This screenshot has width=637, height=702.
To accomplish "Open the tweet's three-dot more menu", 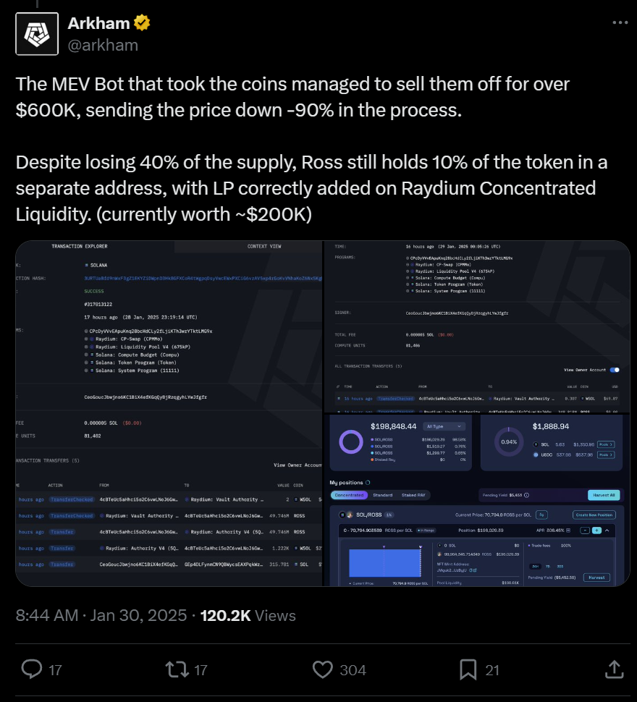I will click(x=620, y=22).
